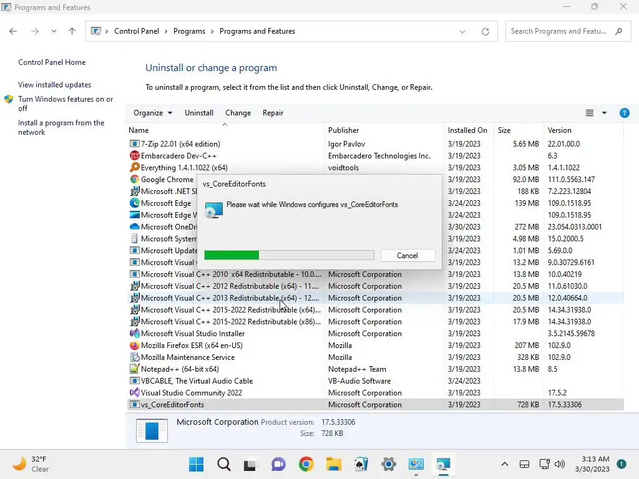
Task: Open Turn Windows features on or off
Action: [66, 104]
